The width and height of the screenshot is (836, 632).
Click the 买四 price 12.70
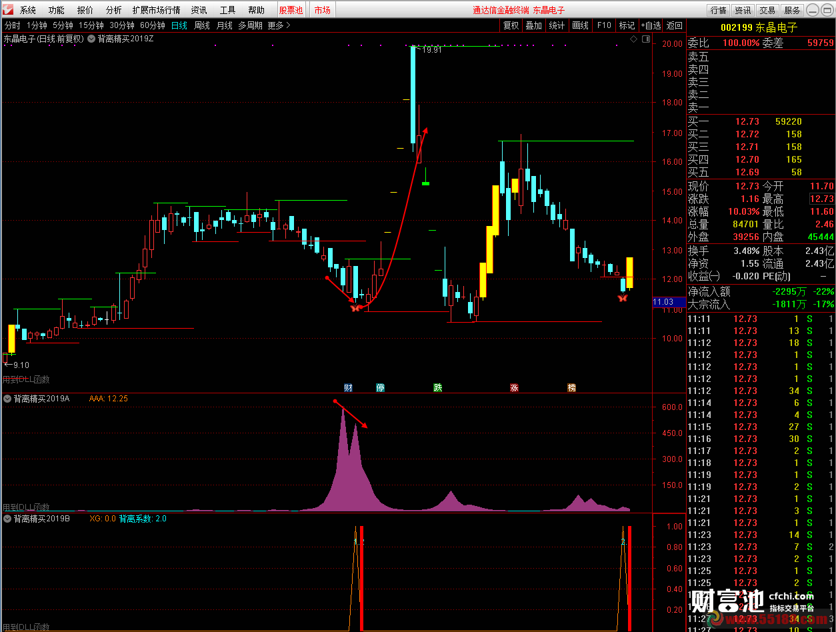747,159
